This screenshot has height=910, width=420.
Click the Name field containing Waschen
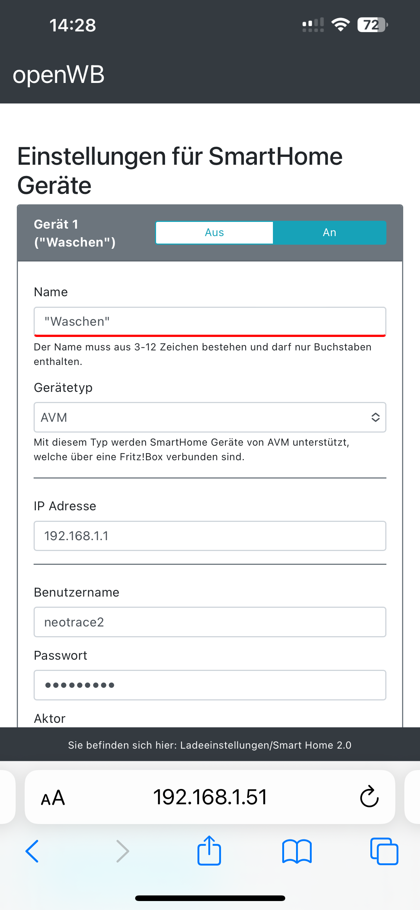point(210,321)
